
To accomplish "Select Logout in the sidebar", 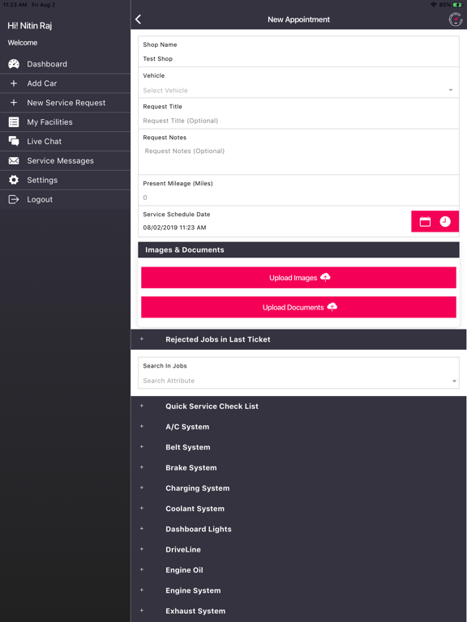I will pos(65,199).
